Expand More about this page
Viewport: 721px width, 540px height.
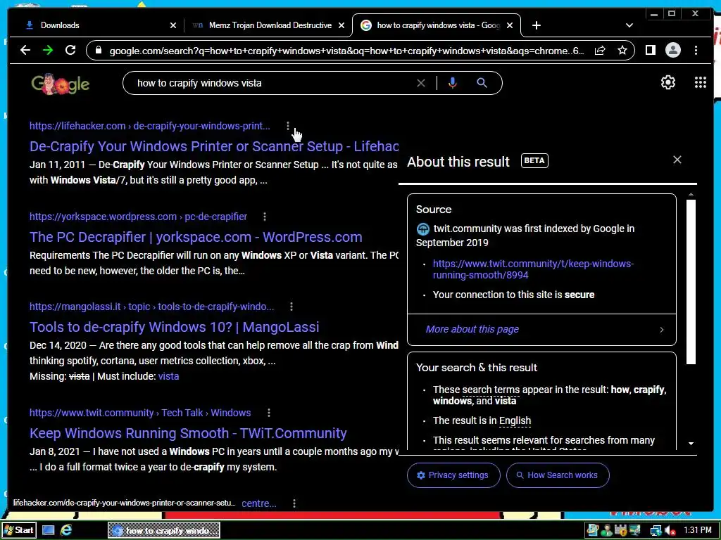(x=541, y=329)
